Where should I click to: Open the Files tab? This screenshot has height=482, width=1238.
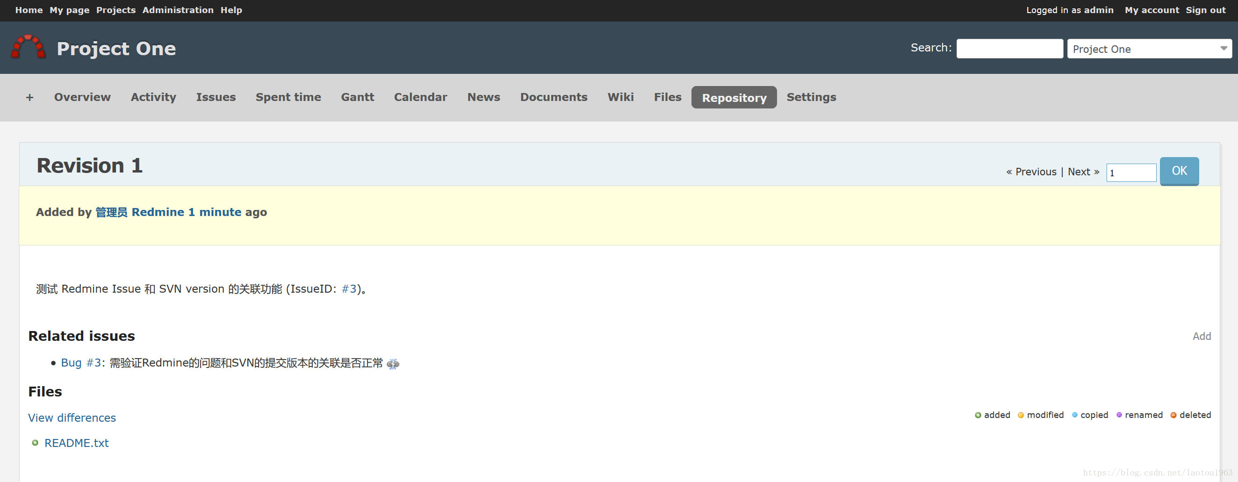[668, 97]
